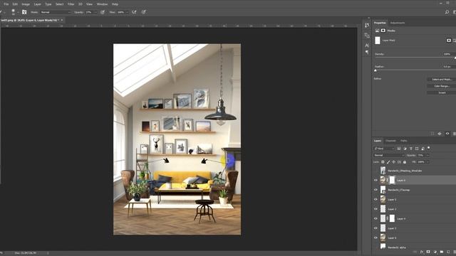Open the layer Fill dropdown in Layers panel
The height and width of the screenshot is (256, 456).
point(427,162)
